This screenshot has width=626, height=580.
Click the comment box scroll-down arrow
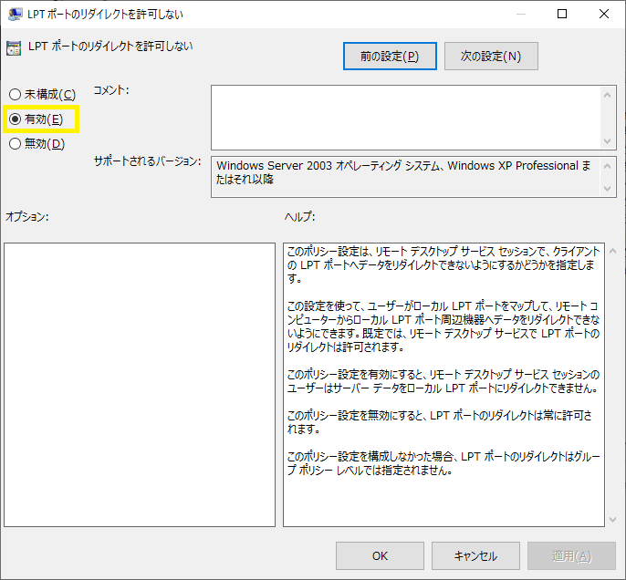click(x=608, y=141)
